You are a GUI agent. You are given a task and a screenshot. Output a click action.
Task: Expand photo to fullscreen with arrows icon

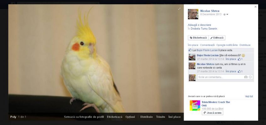point(179,9)
